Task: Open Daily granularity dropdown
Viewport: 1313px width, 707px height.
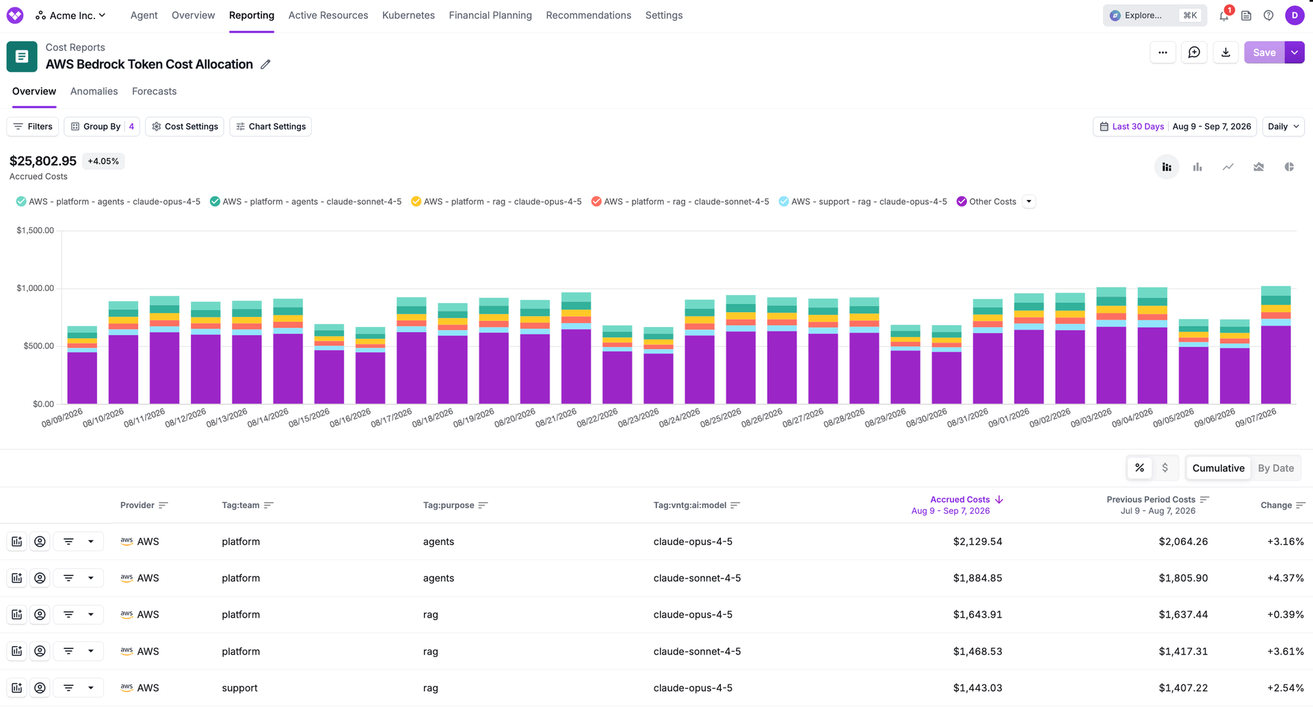Action: click(x=1283, y=126)
